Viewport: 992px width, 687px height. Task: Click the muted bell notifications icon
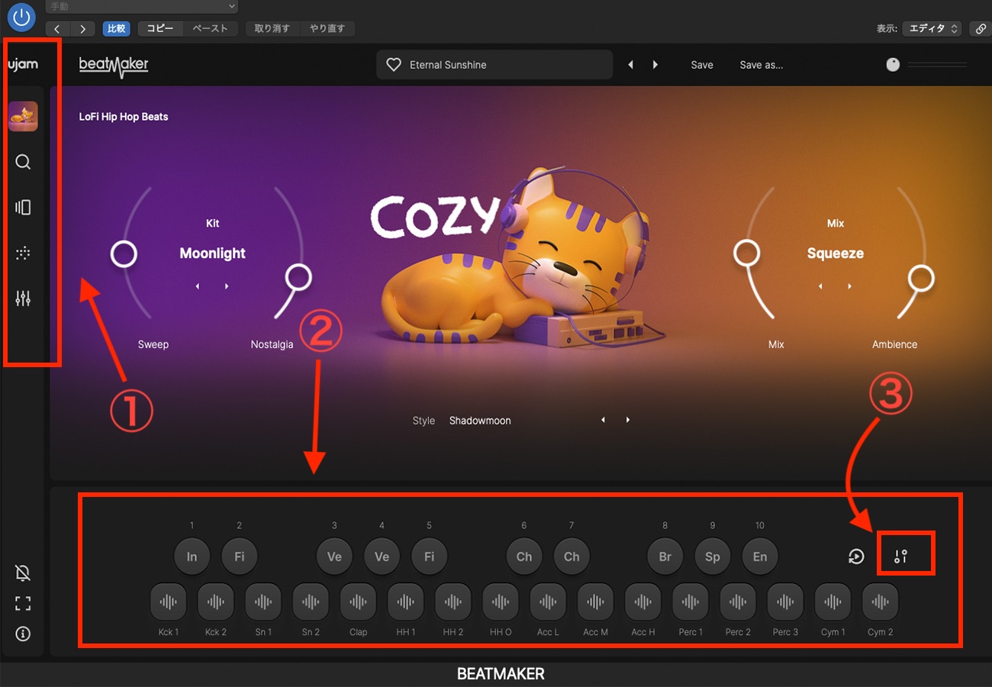coord(23,573)
